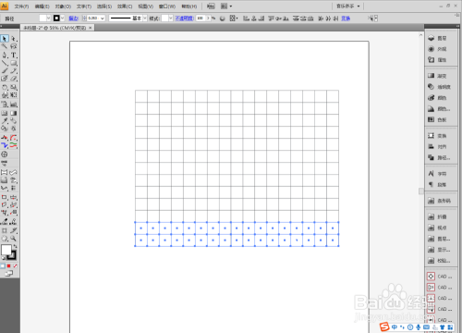Open control bar fill color dropdown
This screenshot has height=333, width=462.
pyautogui.click(x=48, y=18)
